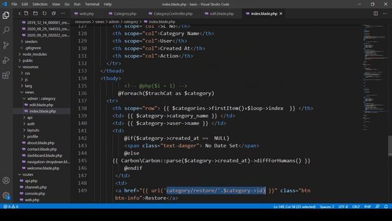
Task: Open notifications bell in status bar
Action: [x=386, y=207]
